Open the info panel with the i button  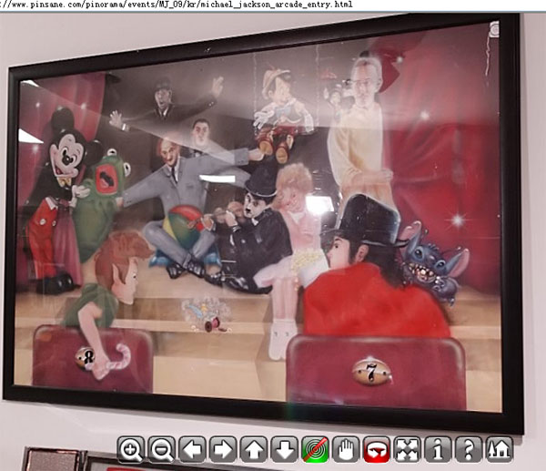coord(438,449)
